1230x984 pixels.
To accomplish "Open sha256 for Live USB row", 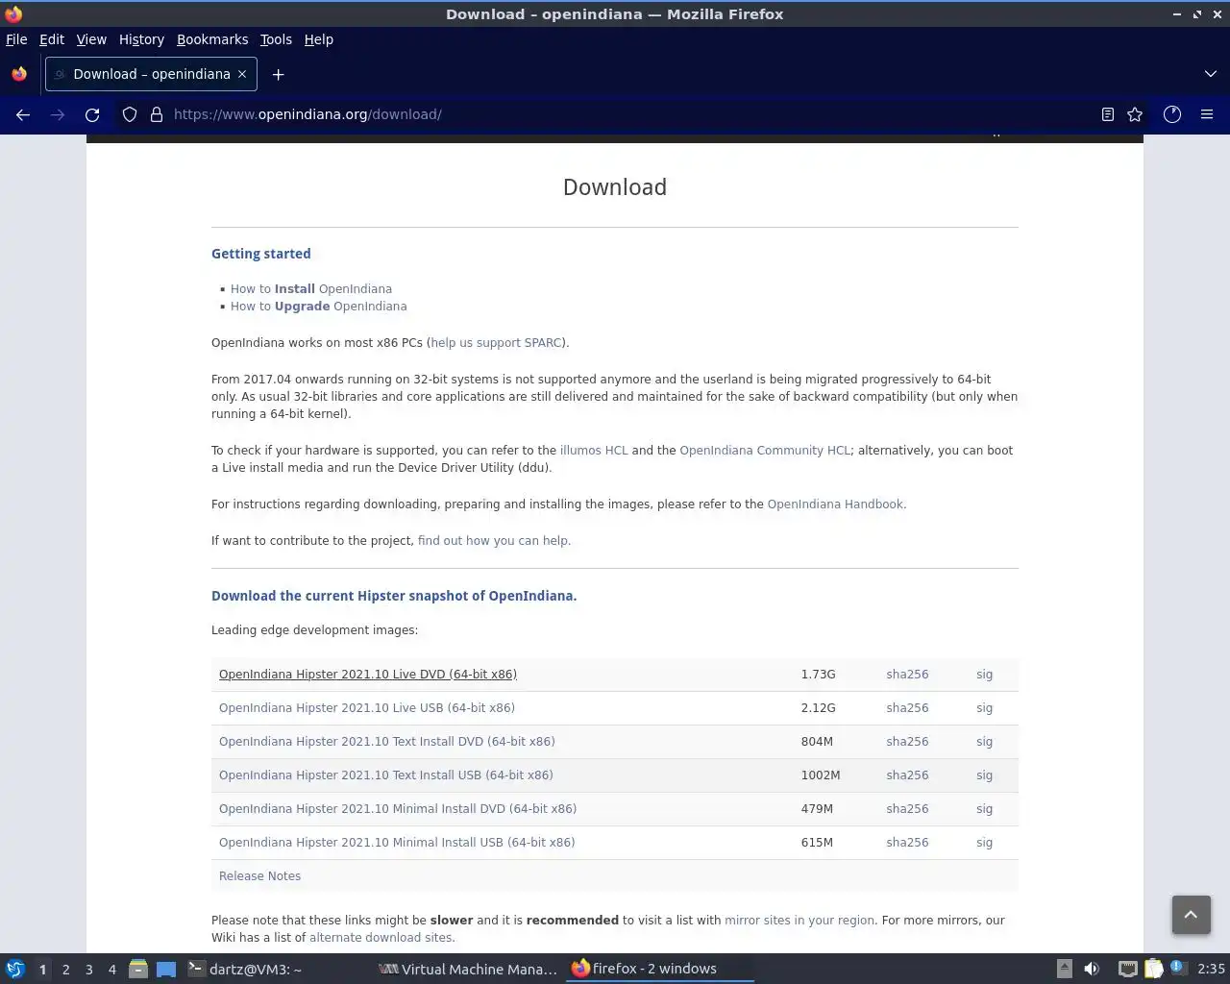I will click(907, 707).
